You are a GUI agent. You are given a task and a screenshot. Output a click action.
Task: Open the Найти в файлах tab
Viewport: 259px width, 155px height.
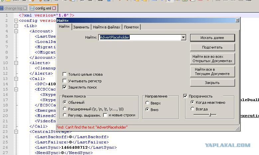pos(107,27)
